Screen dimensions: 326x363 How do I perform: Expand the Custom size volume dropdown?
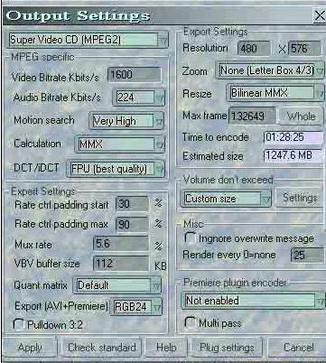click(226, 199)
